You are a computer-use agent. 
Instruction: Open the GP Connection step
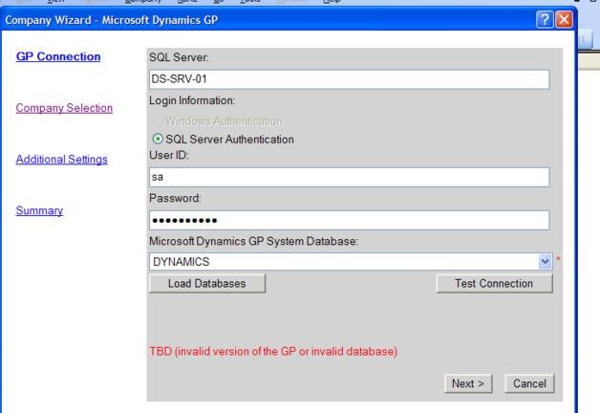click(x=58, y=56)
